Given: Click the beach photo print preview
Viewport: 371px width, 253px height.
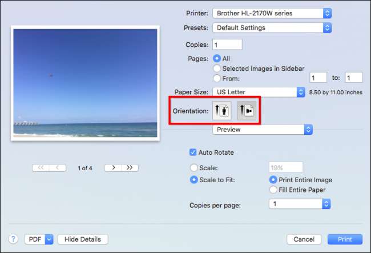Looking at the screenshot, I should coord(85,83).
